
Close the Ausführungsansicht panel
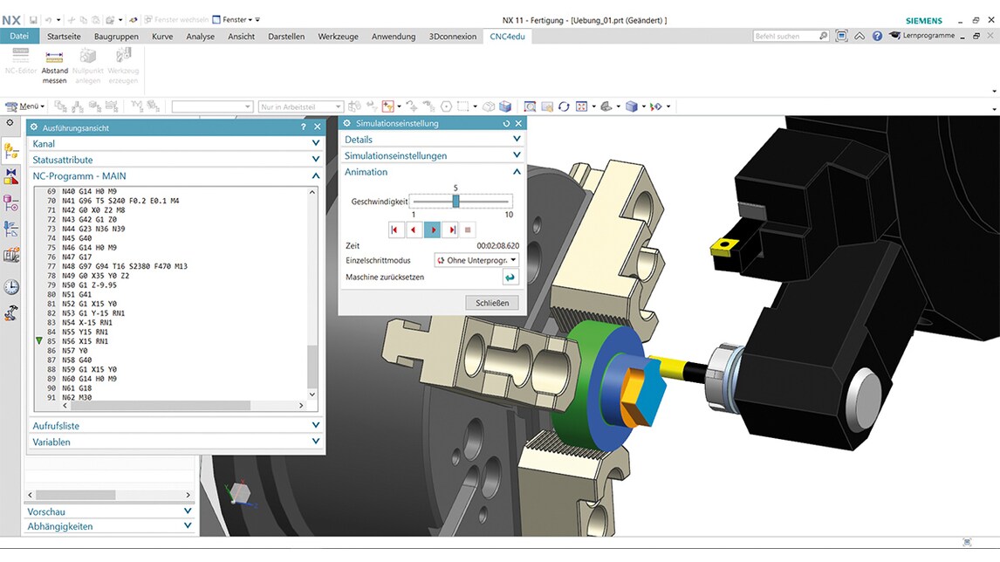(x=317, y=127)
